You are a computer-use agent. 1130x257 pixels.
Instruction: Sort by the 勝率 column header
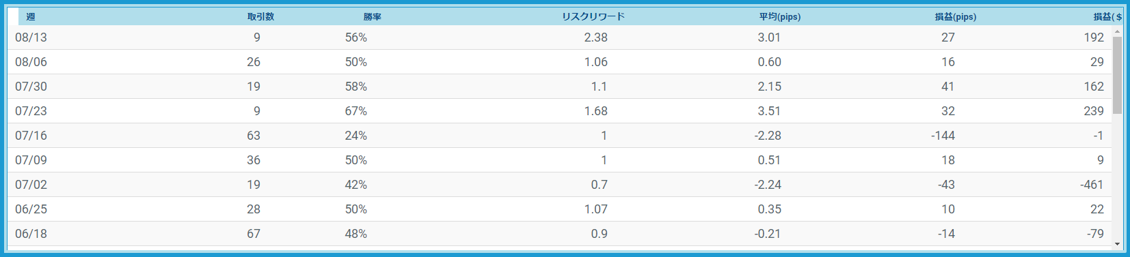373,17
